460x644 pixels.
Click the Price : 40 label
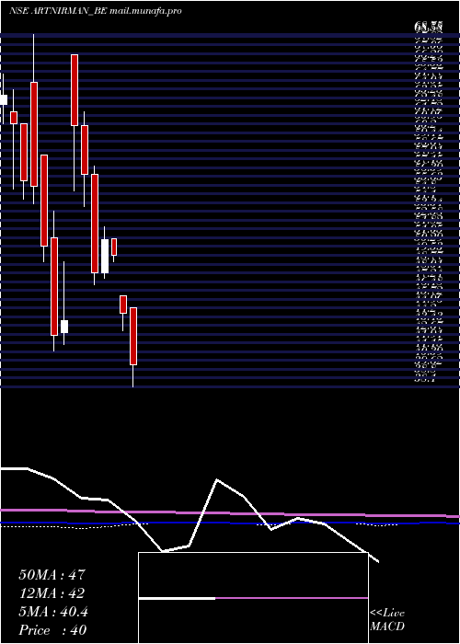coord(52,630)
